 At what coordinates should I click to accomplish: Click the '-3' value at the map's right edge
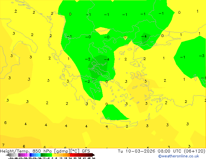pos(202,56)
